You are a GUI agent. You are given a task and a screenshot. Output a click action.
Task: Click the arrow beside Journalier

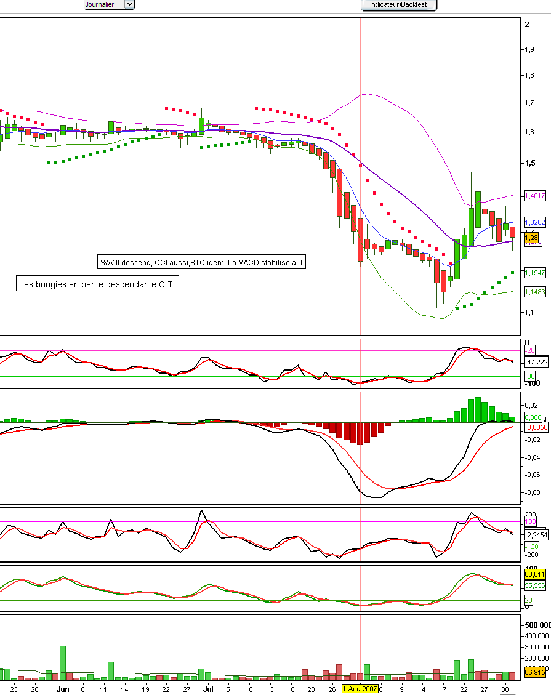[129, 4]
